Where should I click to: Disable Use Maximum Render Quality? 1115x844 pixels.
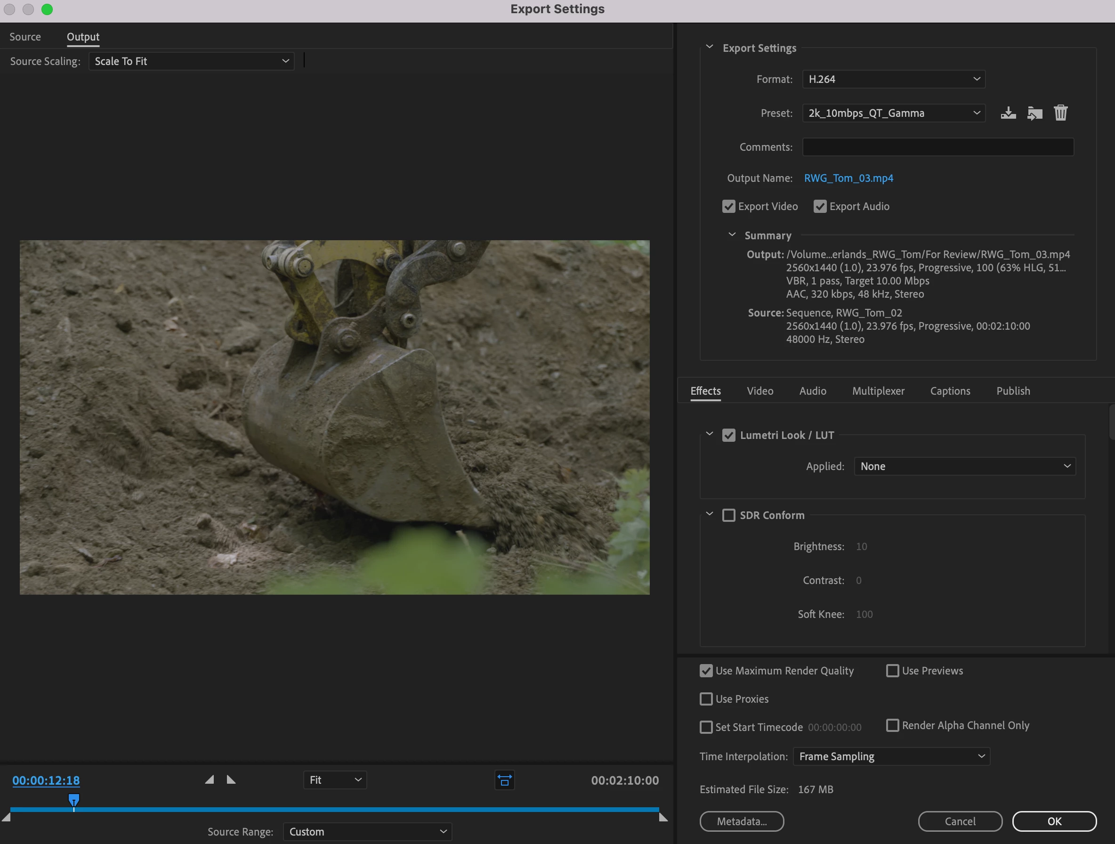click(x=706, y=671)
